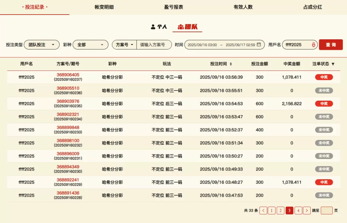This screenshot has width=347, height=223.
Task: Click the calendar icon in the time field
Action: pyautogui.click(x=259, y=44)
